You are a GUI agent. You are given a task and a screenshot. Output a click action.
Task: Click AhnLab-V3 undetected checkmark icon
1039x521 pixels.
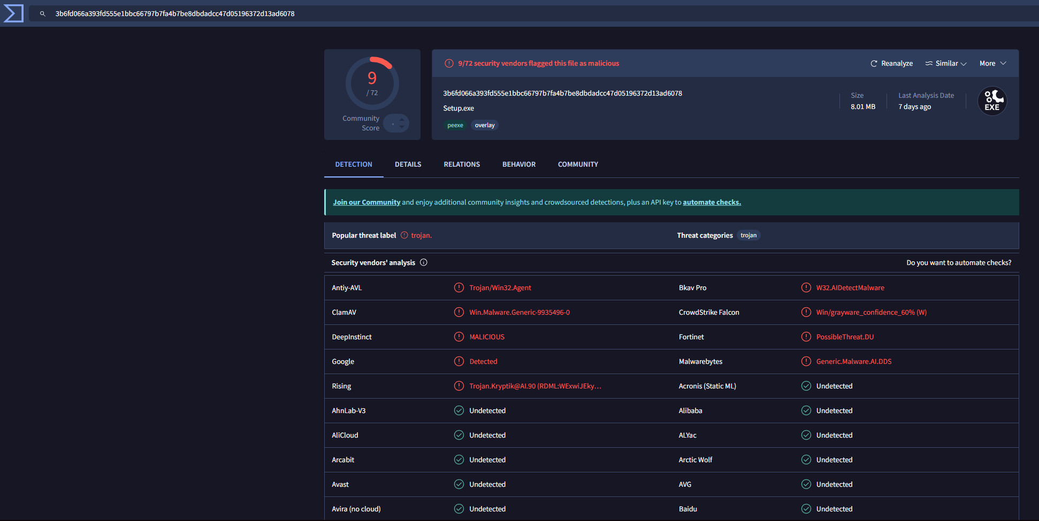tap(459, 410)
